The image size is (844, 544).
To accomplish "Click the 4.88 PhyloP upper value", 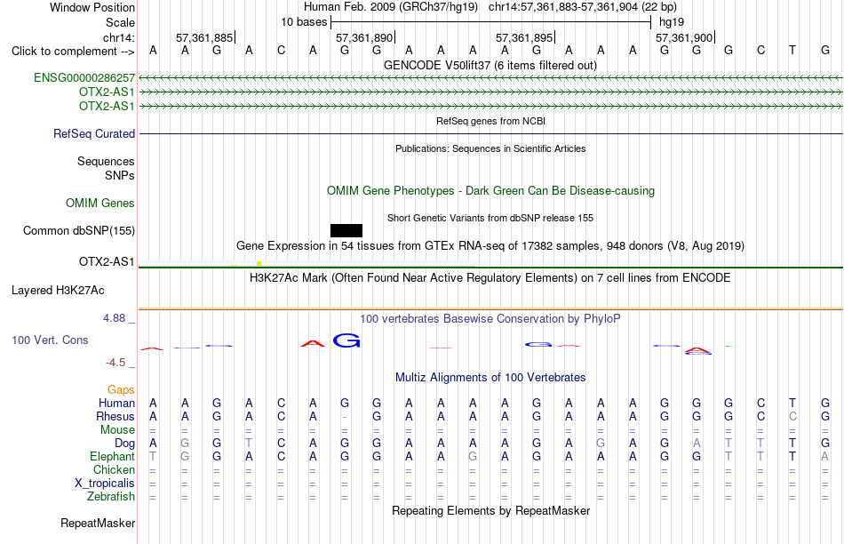I will tap(114, 318).
